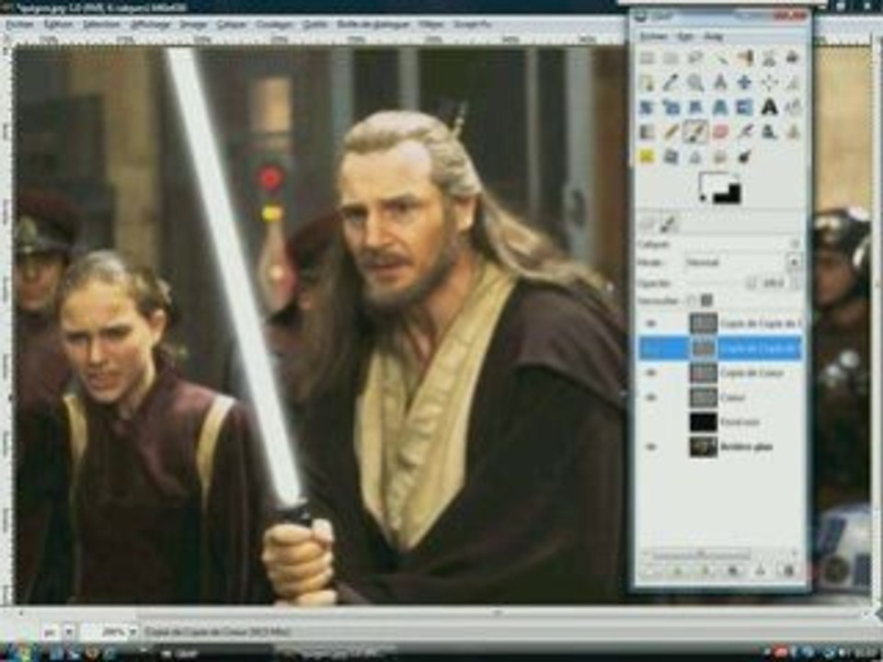Image resolution: width=883 pixels, height=662 pixels.
Task: Click the black background color swatch
Action: point(728,195)
